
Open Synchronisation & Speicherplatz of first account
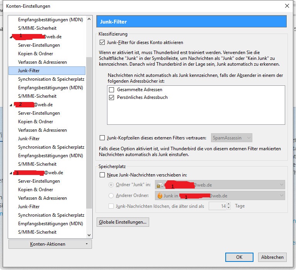click(51, 79)
